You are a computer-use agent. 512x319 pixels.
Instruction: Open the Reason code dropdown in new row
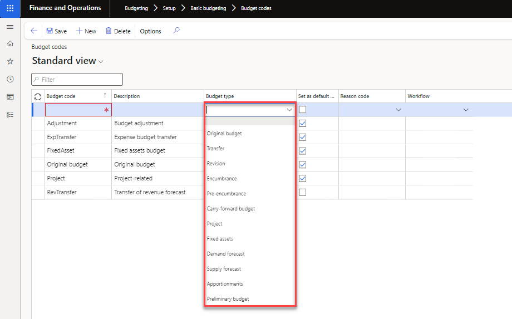(398, 110)
